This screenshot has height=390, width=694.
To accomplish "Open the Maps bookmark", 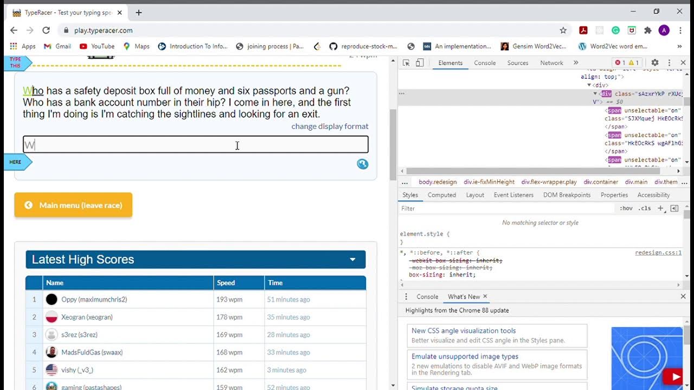I will click(x=136, y=47).
